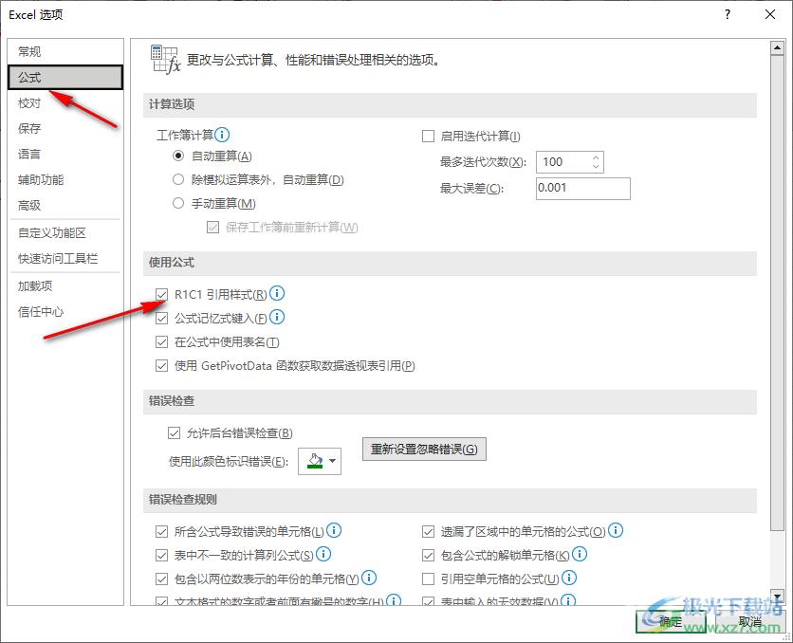Open the 辅助功能 category

tap(65, 179)
